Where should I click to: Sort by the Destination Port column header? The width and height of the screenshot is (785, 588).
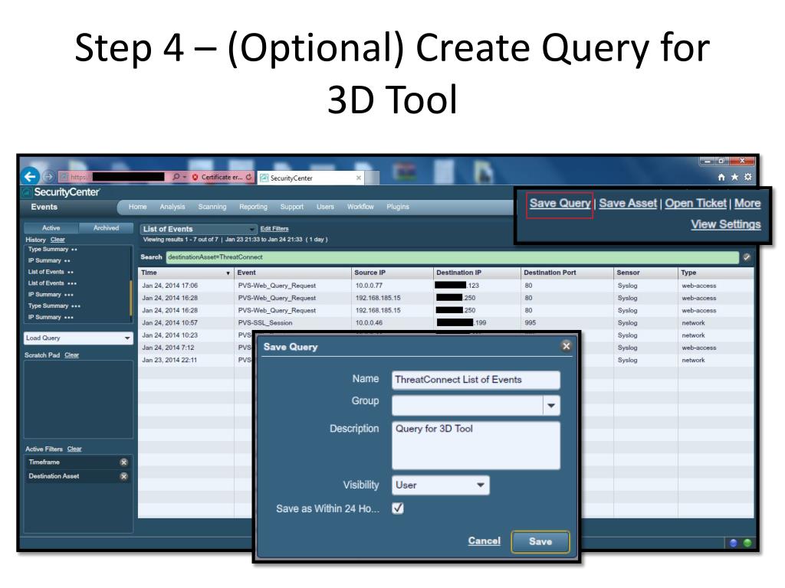[x=567, y=273]
